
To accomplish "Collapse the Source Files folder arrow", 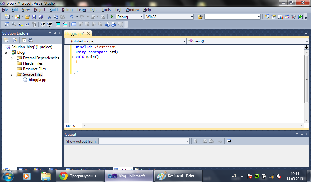I will pos(12,75).
